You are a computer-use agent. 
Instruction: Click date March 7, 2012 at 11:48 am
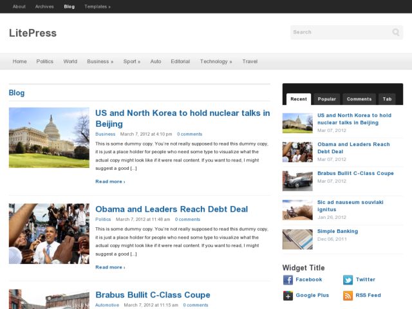click(143, 220)
